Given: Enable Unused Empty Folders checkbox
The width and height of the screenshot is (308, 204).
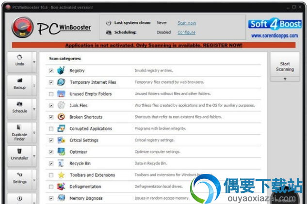Looking at the screenshot, I should (51, 94).
